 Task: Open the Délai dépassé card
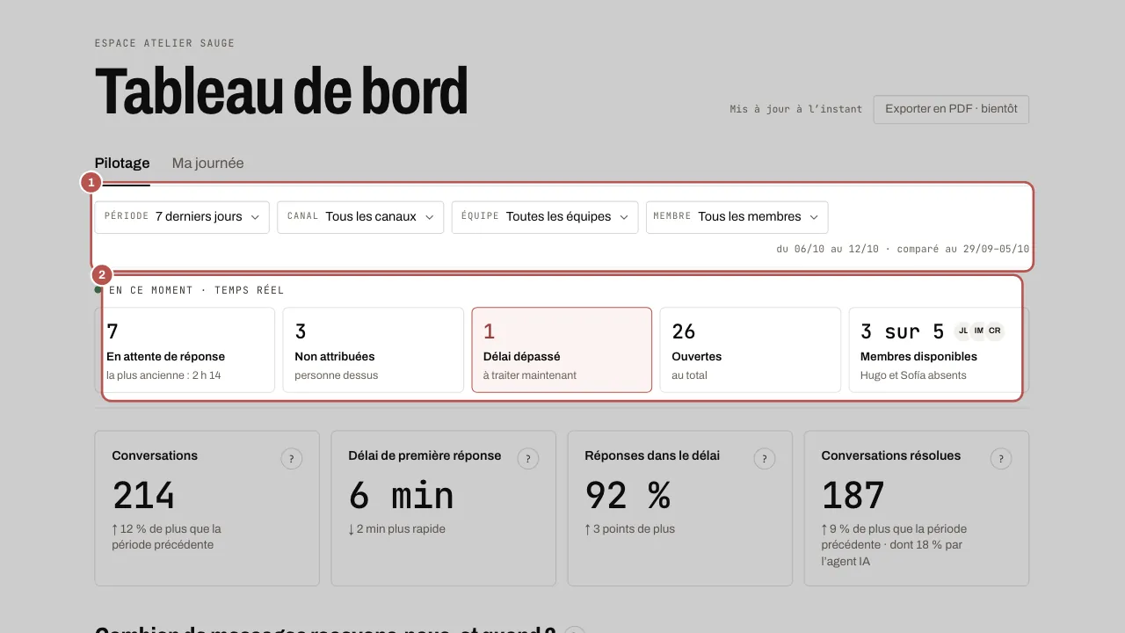click(562, 350)
